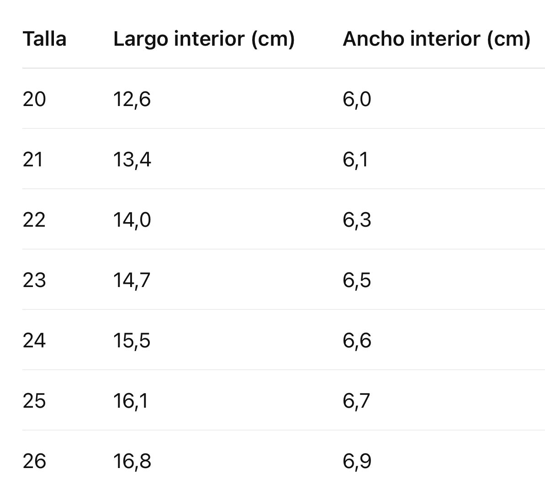Click the 14,0 length value

[132, 220]
